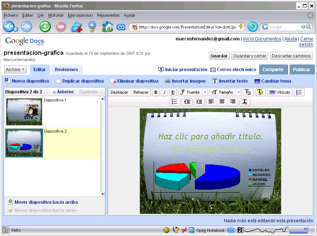Increase indent of the text
This screenshot has height=236, width=317.
pyautogui.click(x=199, y=102)
